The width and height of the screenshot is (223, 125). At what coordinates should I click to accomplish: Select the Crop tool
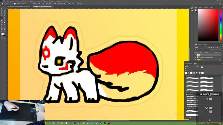[x=2, y=13]
